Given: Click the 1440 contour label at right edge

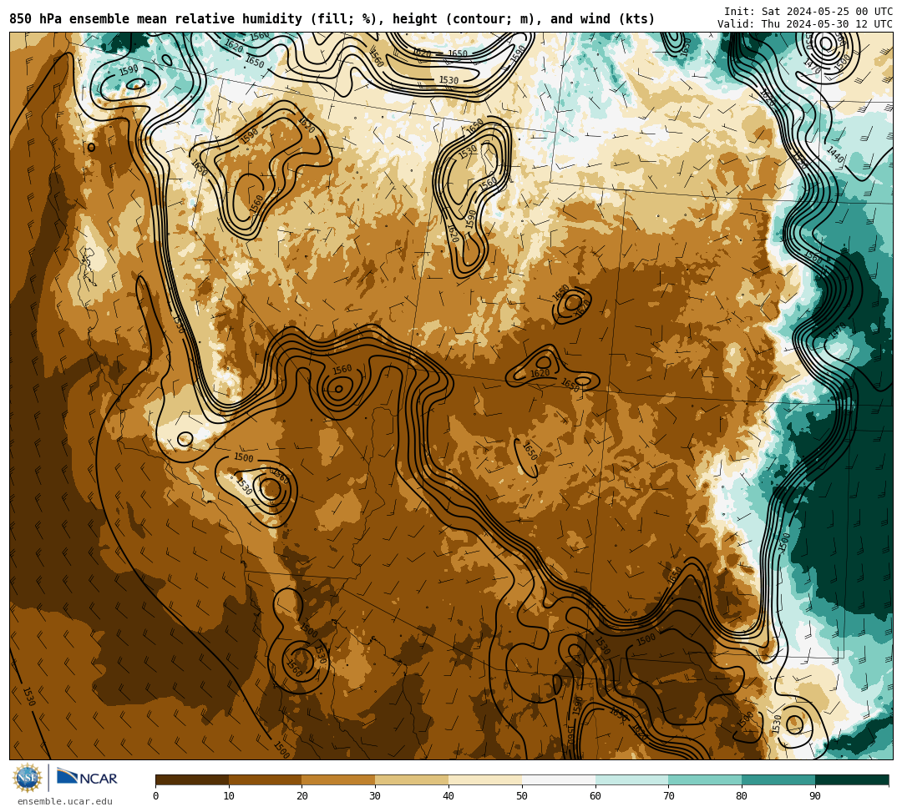Looking at the screenshot, I should pos(835,155).
